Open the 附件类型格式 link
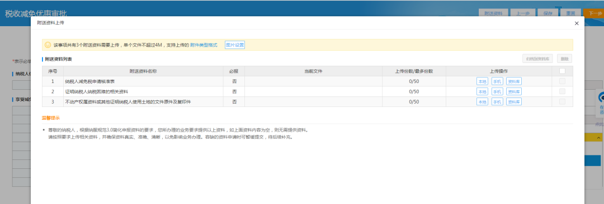The image size is (604, 204). point(204,45)
